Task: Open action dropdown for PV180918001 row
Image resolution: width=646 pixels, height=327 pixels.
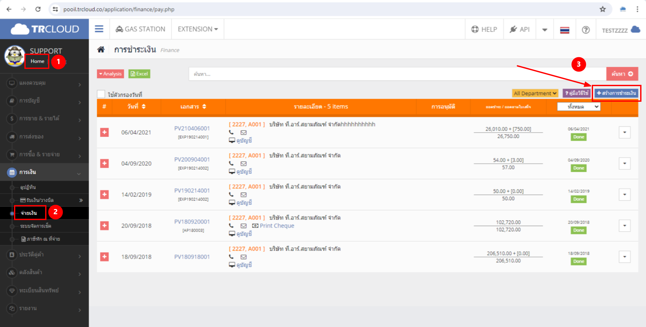Action: point(625,257)
